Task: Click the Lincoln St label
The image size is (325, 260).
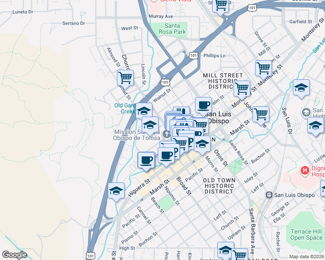Action: 143,74
